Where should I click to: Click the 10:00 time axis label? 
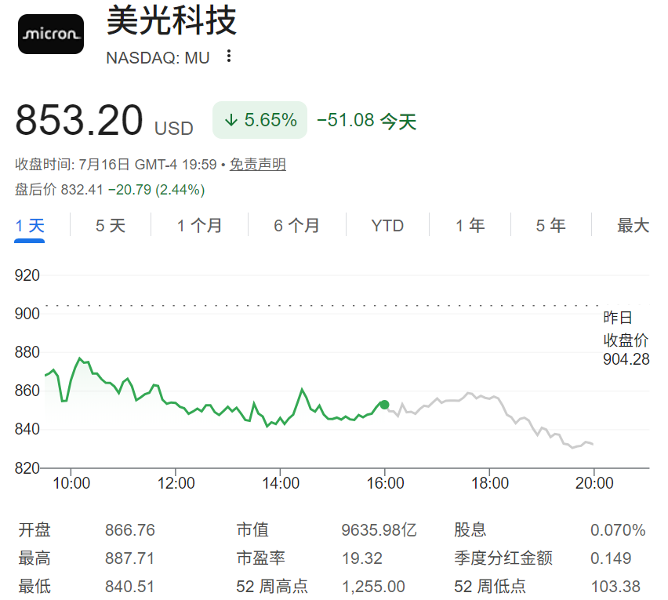[71, 483]
